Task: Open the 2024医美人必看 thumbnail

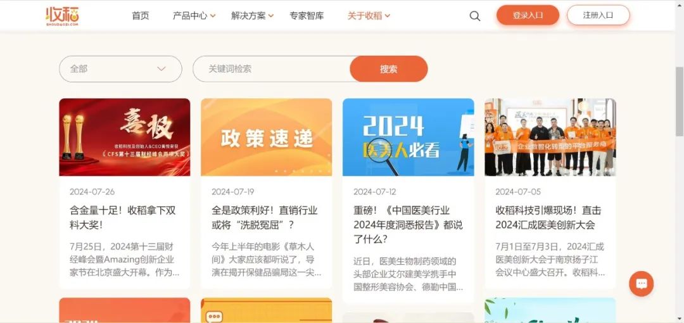Action: pos(408,137)
